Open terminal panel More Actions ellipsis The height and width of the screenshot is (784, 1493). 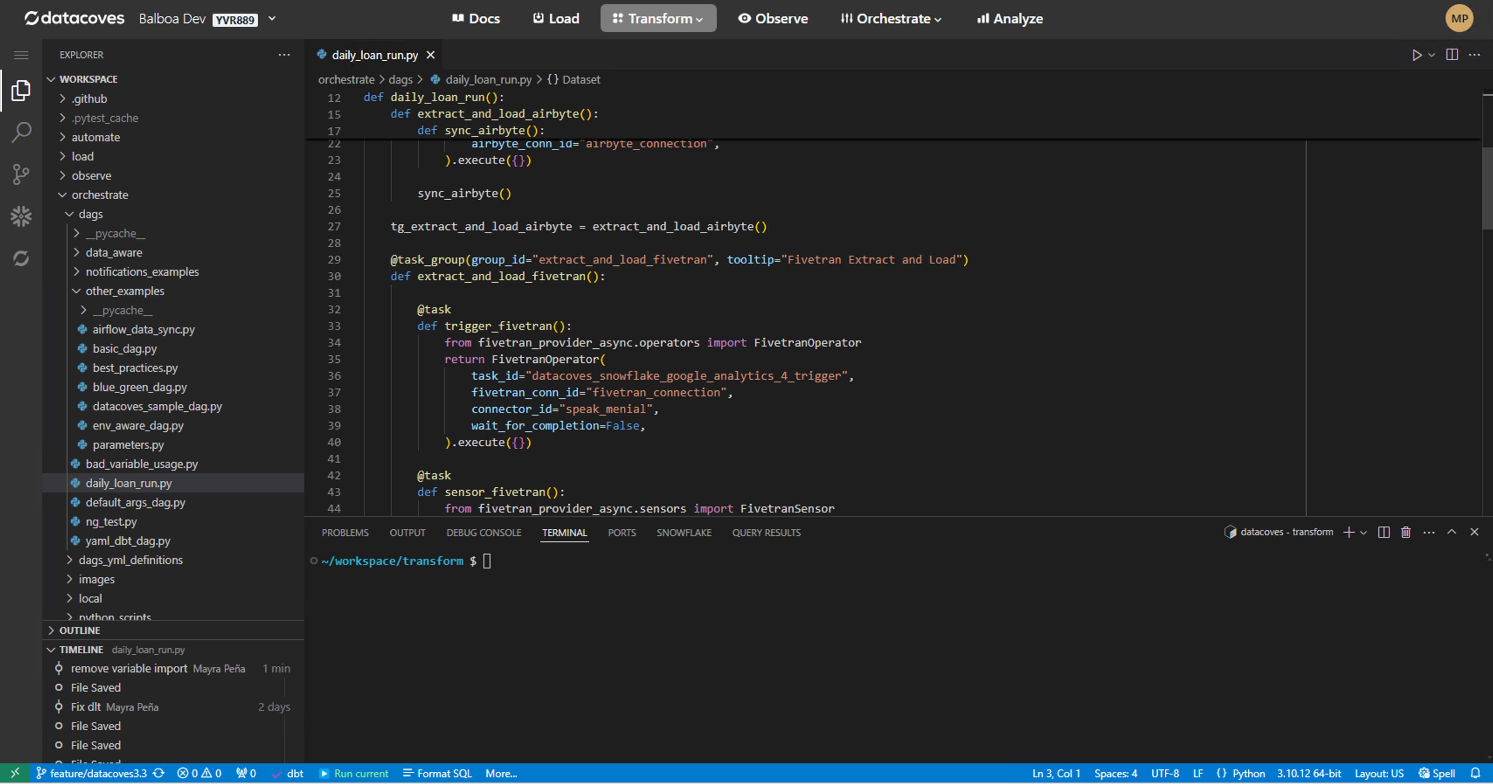point(1429,532)
